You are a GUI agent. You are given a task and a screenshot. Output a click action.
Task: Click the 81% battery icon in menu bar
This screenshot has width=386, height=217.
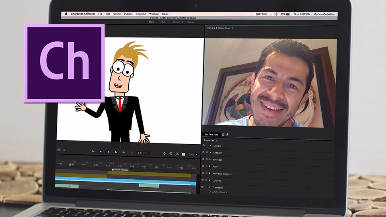click(288, 14)
